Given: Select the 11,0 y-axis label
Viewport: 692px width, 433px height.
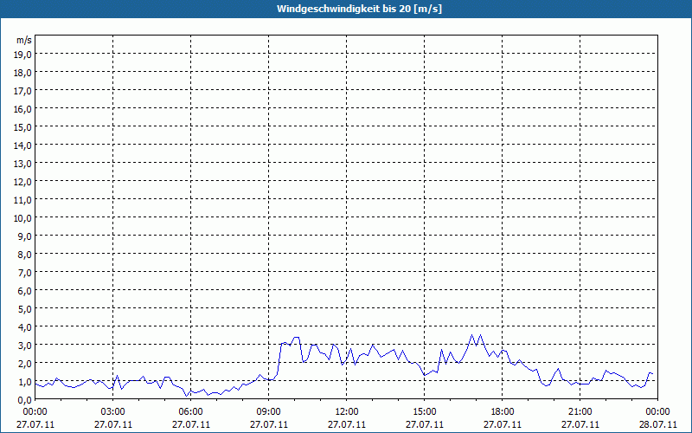Looking at the screenshot, I should click(x=22, y=200).
